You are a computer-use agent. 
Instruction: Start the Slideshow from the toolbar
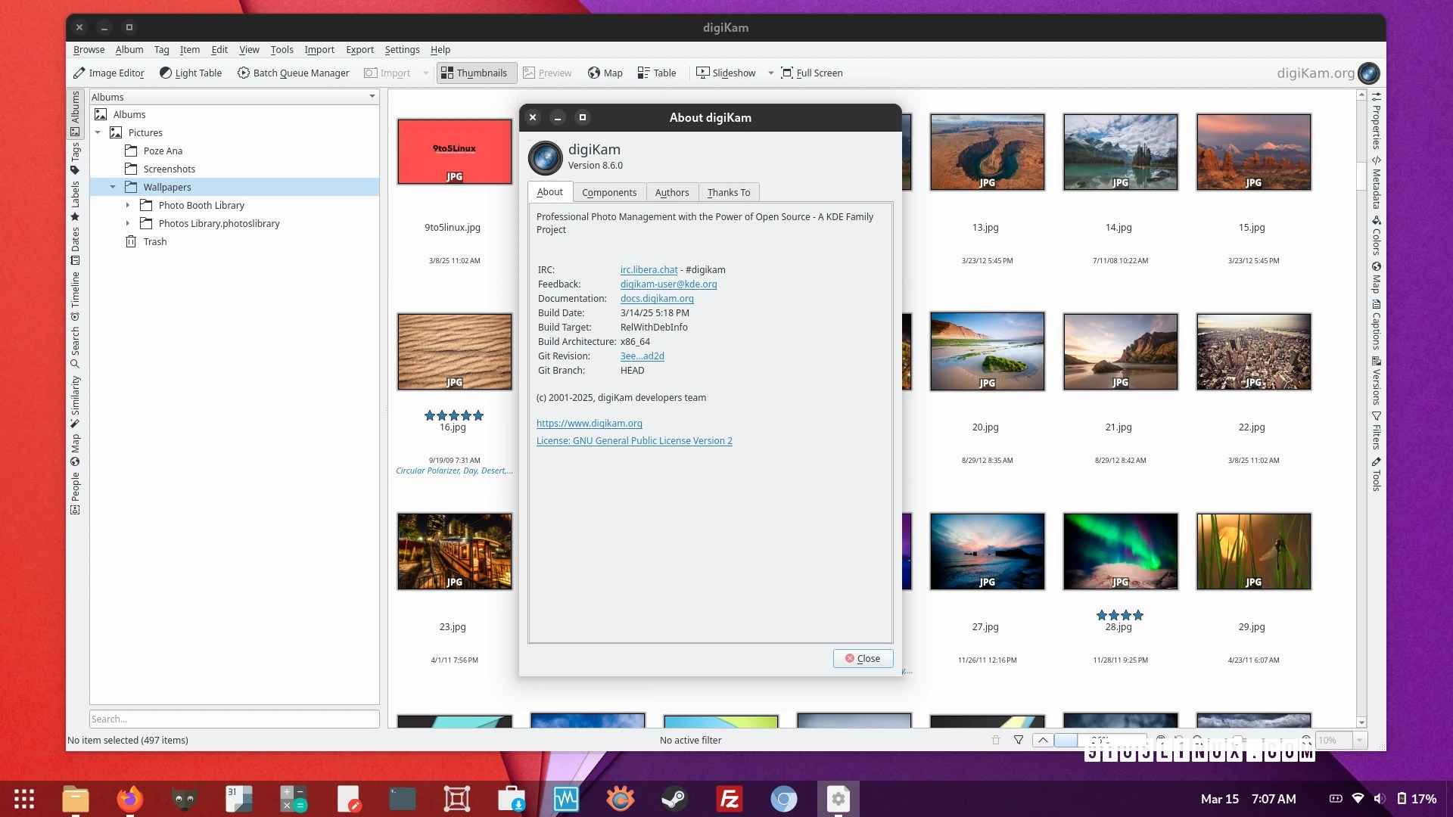[x=726, y=73]
